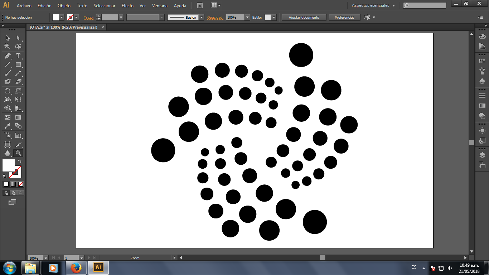Select the Lasso tool
Viewport: 489px width, 275px height.
pyautogui.click(x=18, y=47)
